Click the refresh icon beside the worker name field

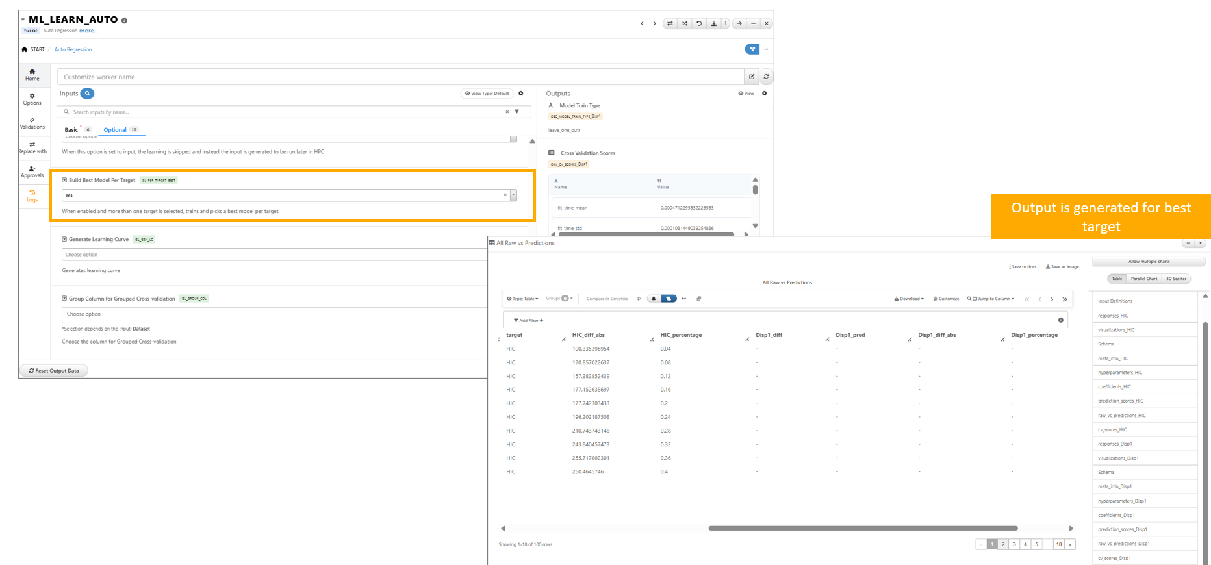[767, 77]
